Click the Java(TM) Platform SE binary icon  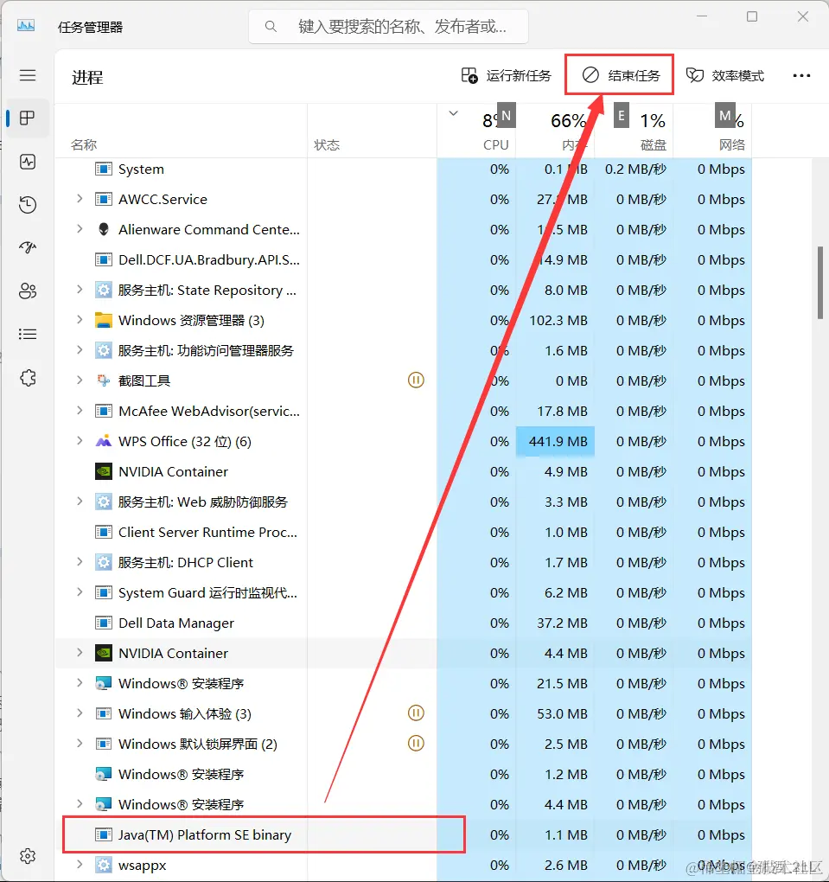coord(104,834)
